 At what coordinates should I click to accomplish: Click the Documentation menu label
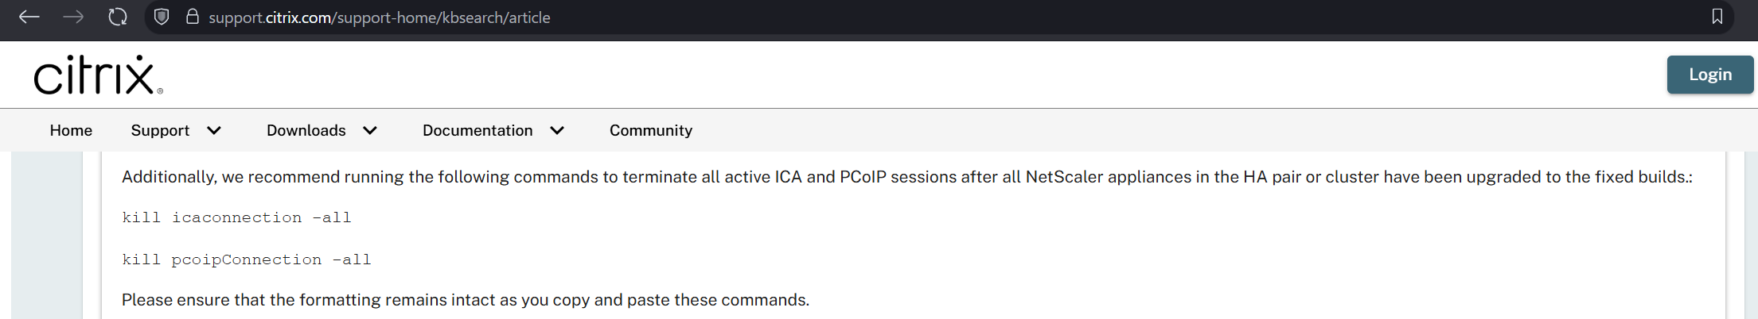(x=478, y=130)
